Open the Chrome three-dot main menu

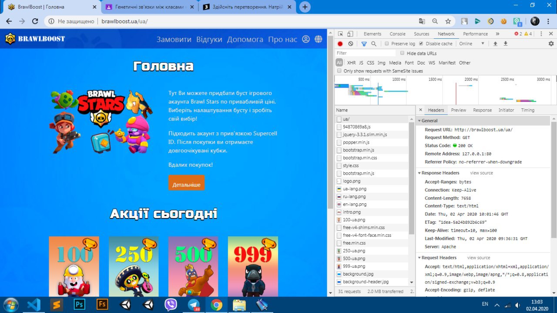tap(548, 21)
